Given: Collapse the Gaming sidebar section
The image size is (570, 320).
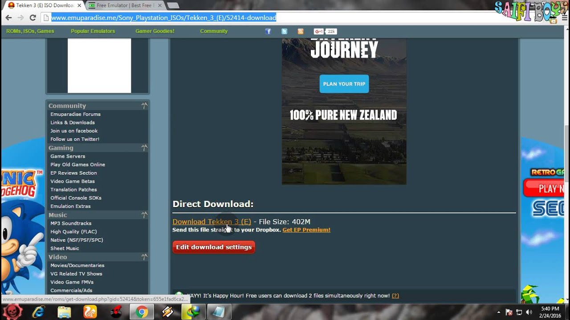Looking at the screenshot, I should pos(144,148).
